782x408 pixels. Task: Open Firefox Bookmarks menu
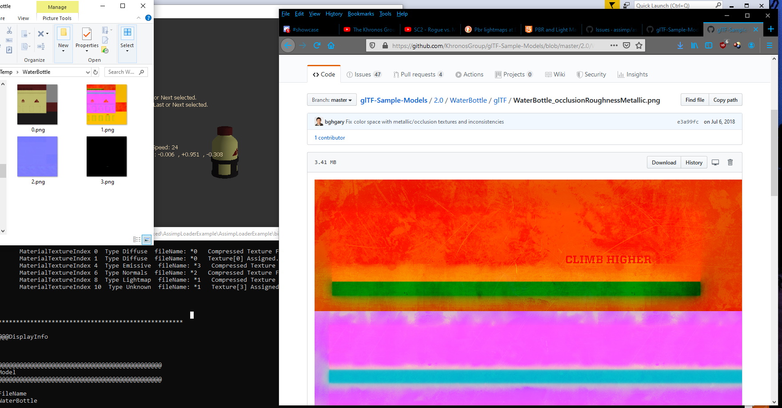[x=361, y=14]
